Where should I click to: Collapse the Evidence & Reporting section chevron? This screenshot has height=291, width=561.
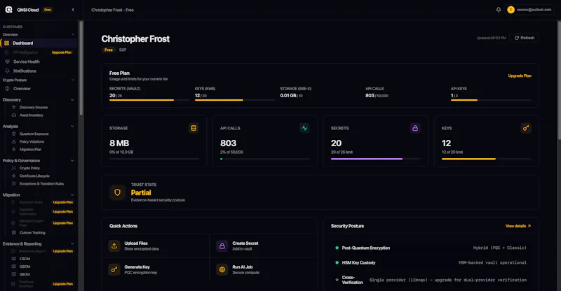tap(73, 243)
